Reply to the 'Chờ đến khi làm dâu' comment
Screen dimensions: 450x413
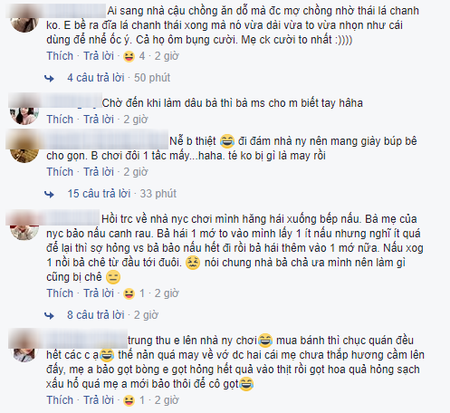click(99, 120)
